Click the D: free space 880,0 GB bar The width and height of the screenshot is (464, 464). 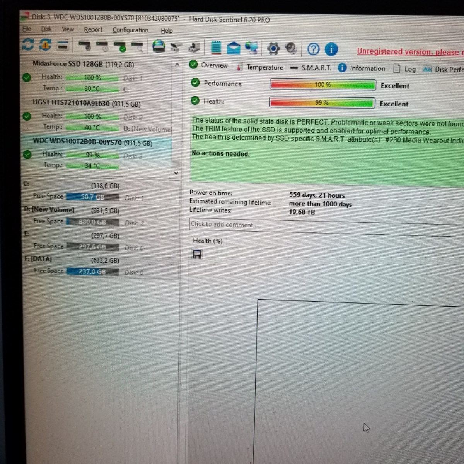(x=92, y=222)
